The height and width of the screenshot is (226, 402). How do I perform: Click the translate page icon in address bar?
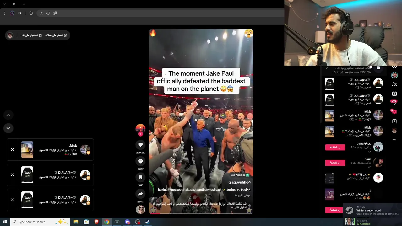pyautogui.click(x=55, y=13)
